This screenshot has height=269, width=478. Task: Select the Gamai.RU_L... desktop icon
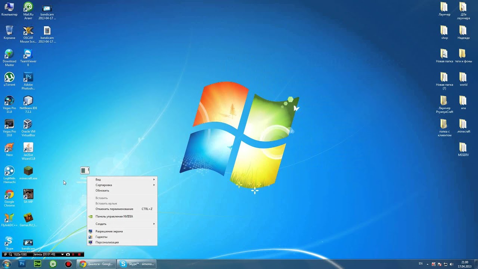28,220
